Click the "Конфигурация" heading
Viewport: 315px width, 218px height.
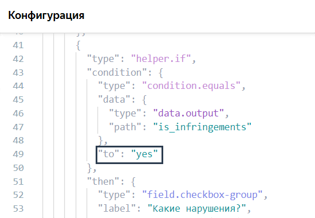point(46,15)
